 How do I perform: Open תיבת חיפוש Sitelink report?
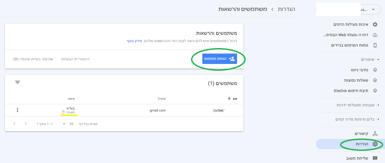(x=350, y=91)
